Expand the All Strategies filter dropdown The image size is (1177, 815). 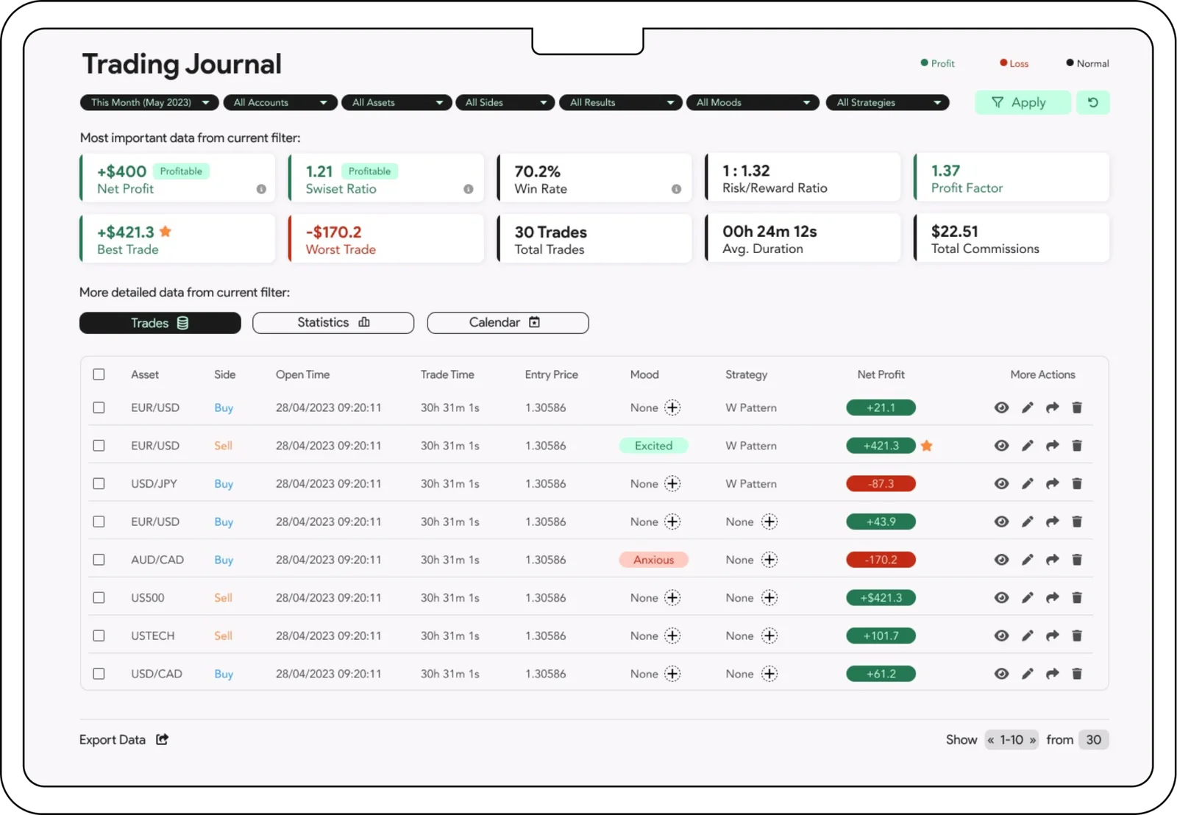click(x=887, y=102)
